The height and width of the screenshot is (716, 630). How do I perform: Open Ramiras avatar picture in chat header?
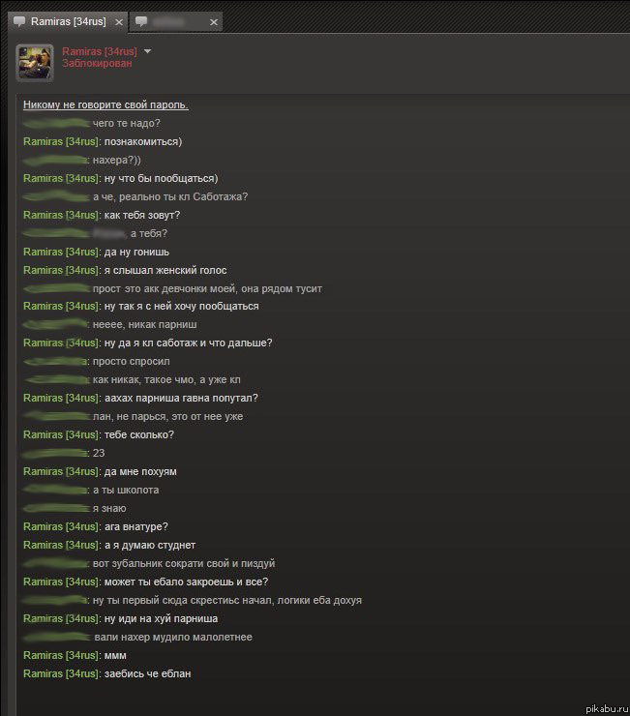(x=35, y=63)
